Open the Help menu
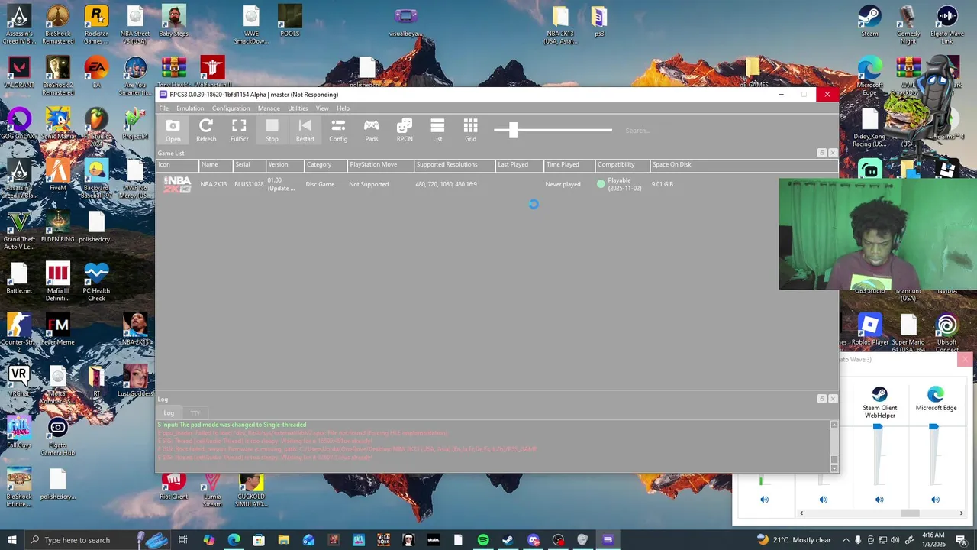Viewport: 977px width, 550px height. click(343, 108)
